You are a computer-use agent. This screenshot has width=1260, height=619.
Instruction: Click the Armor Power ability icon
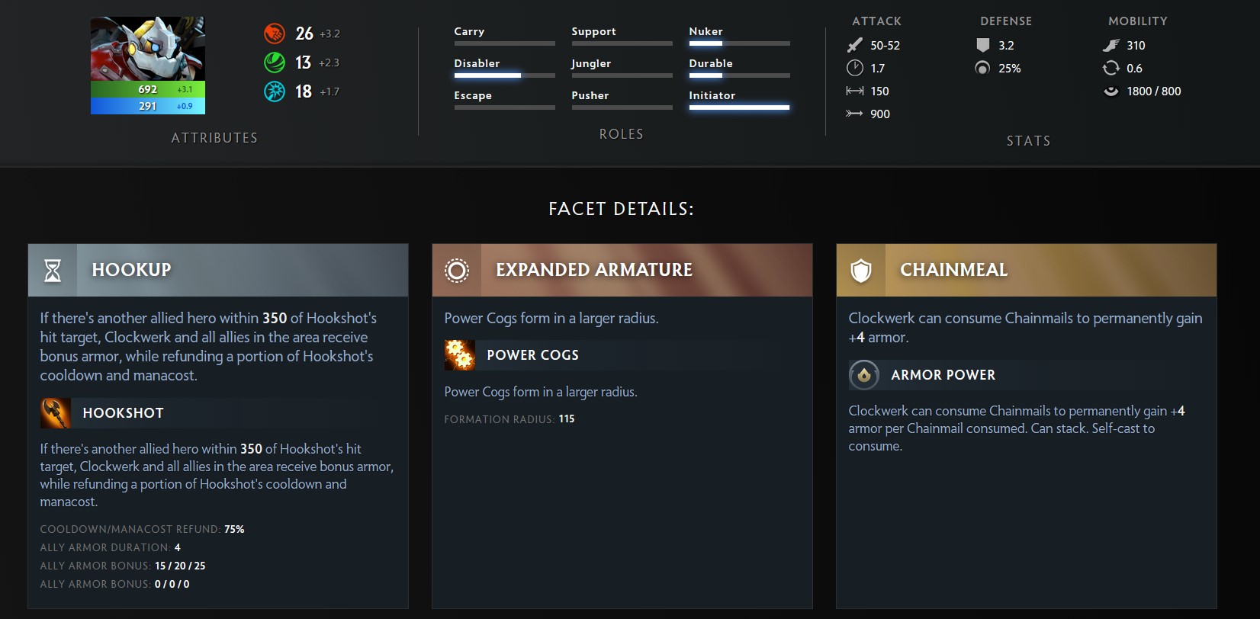[864, 375]
